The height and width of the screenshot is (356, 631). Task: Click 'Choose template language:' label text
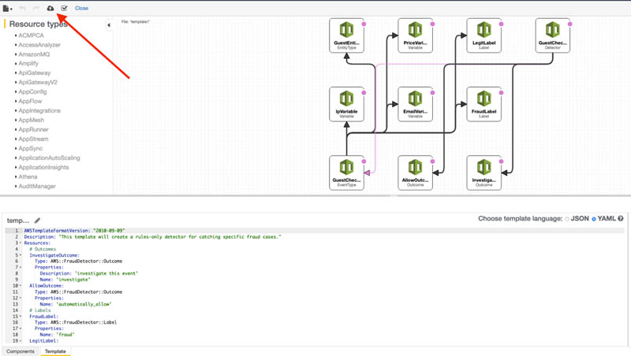pos(520,219)
